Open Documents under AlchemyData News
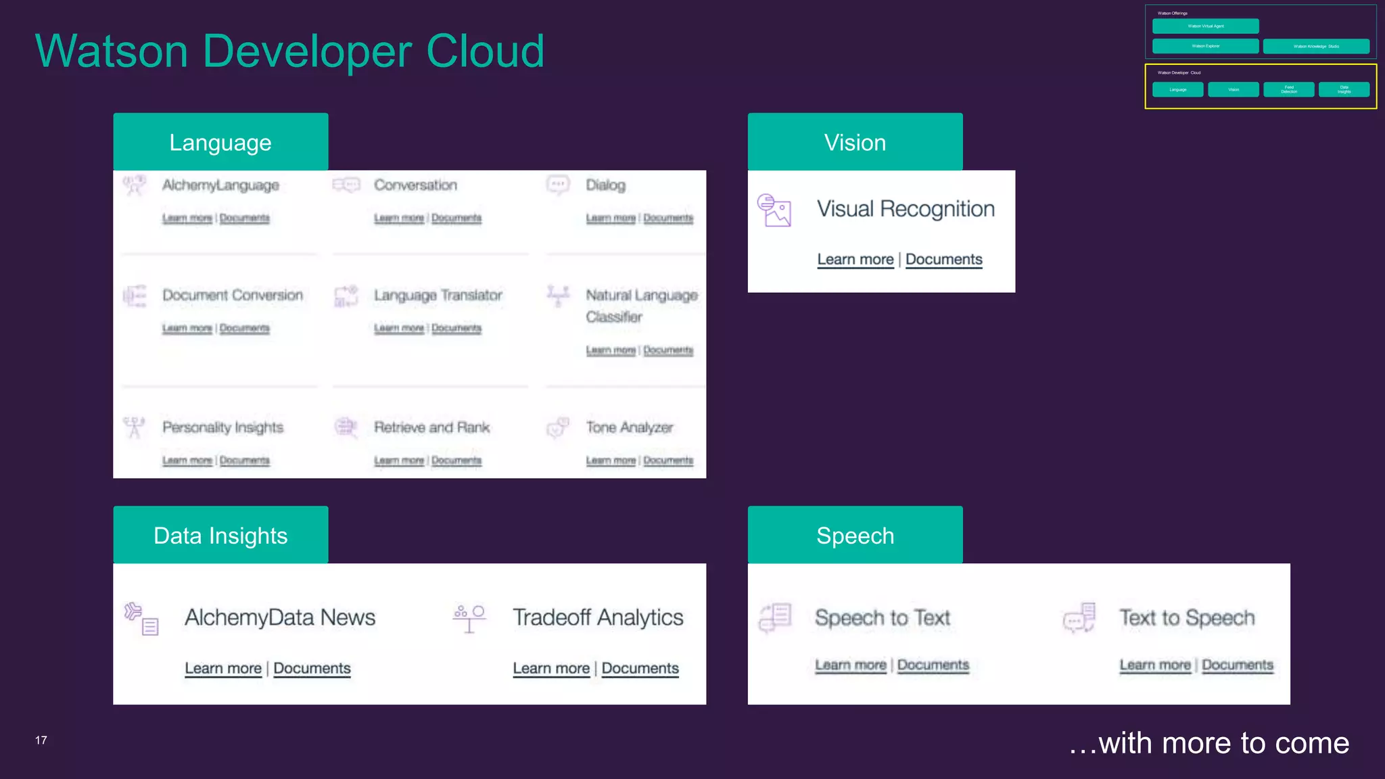 312,669
